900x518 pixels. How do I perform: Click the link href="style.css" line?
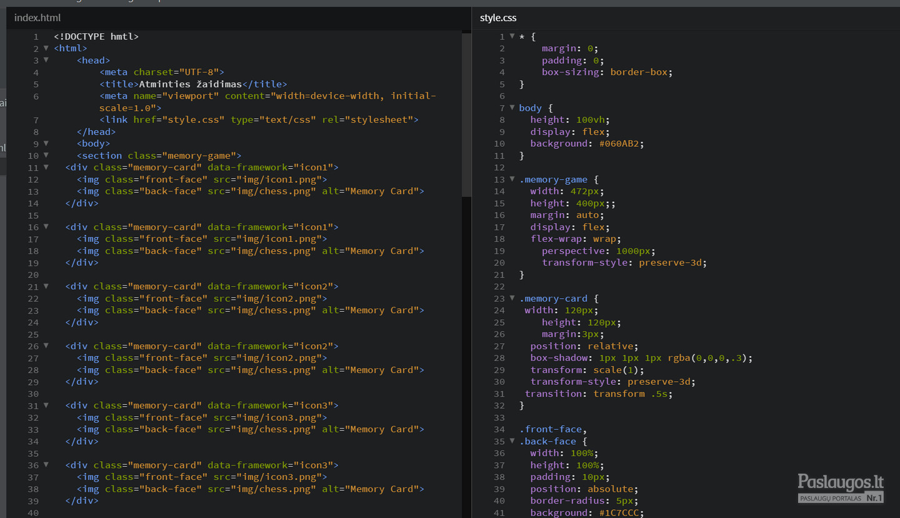[x=259, y=119]
